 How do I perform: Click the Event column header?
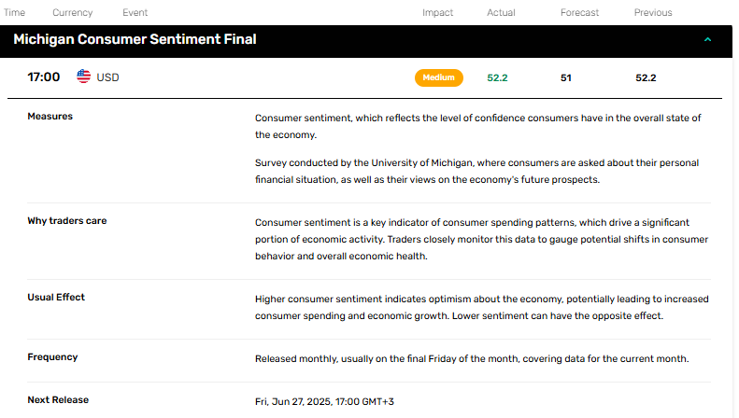(135, 13)
